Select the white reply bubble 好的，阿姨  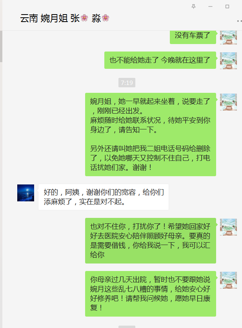(104, 197)
